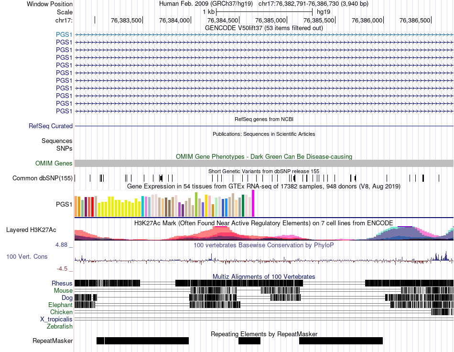The width and height of the screenshot is (454, 352).
Task: Select the Scale label in the ruler
Action: click(65, 12)
